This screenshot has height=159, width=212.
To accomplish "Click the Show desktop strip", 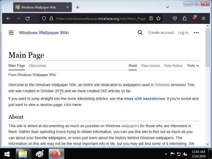I will pyautogui.click(x=210, y=154).
